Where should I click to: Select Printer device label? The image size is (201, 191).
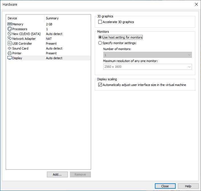tap(17, 53)
